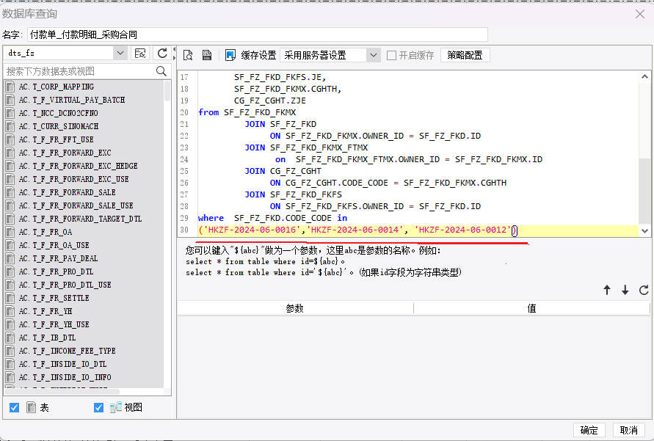Select table AC.T_F_FR_FORWARD_SALE_USE

[76, 205]
